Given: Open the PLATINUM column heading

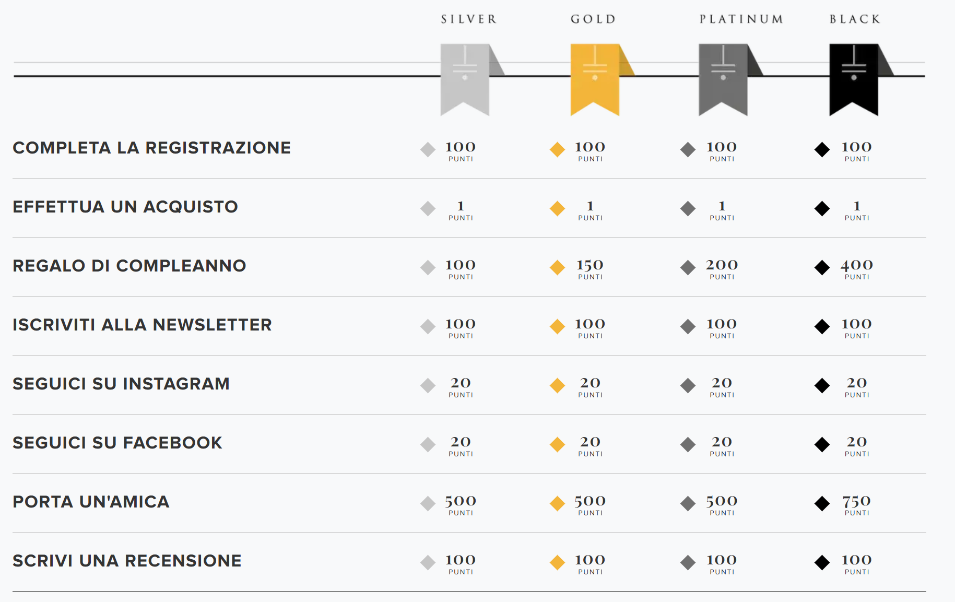Looking at the screenshot, I should [x=741, y=19].
